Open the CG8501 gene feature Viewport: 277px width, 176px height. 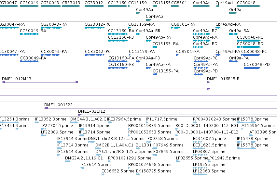(x=175, y=6)
